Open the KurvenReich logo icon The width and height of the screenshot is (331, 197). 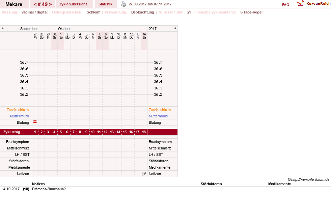pyautogui.click(x=300, y=3)
